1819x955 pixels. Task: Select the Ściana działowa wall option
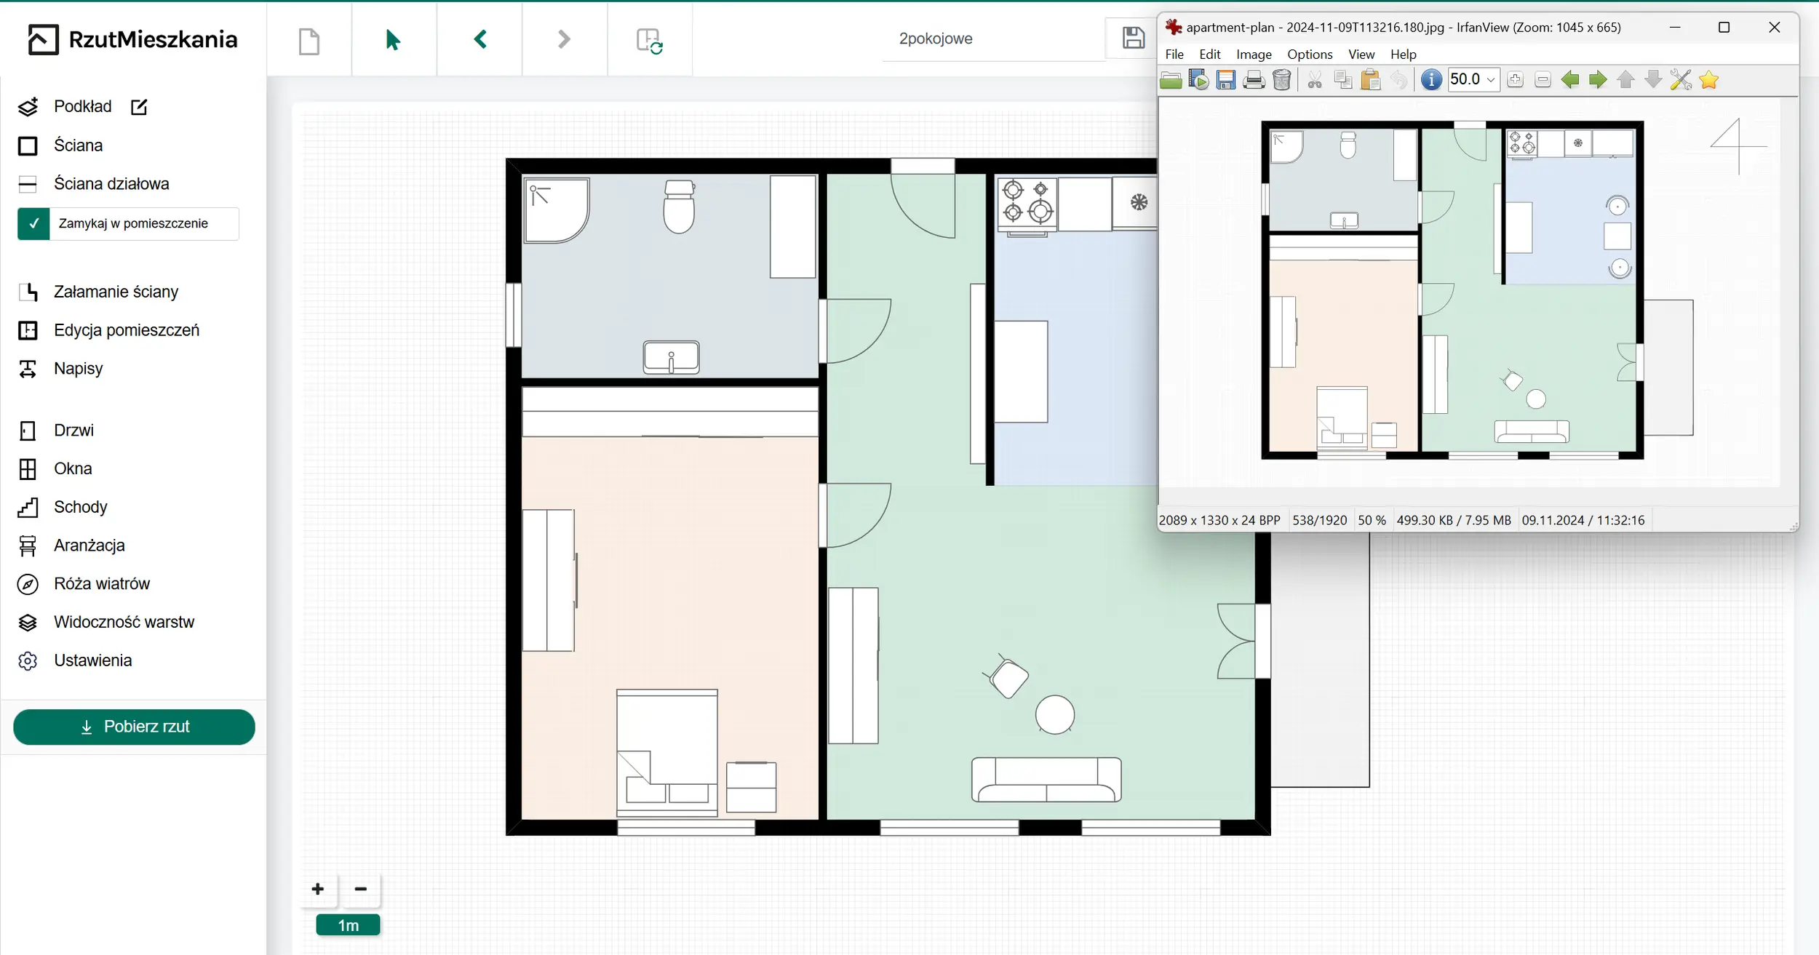click(x=111, y=184)
